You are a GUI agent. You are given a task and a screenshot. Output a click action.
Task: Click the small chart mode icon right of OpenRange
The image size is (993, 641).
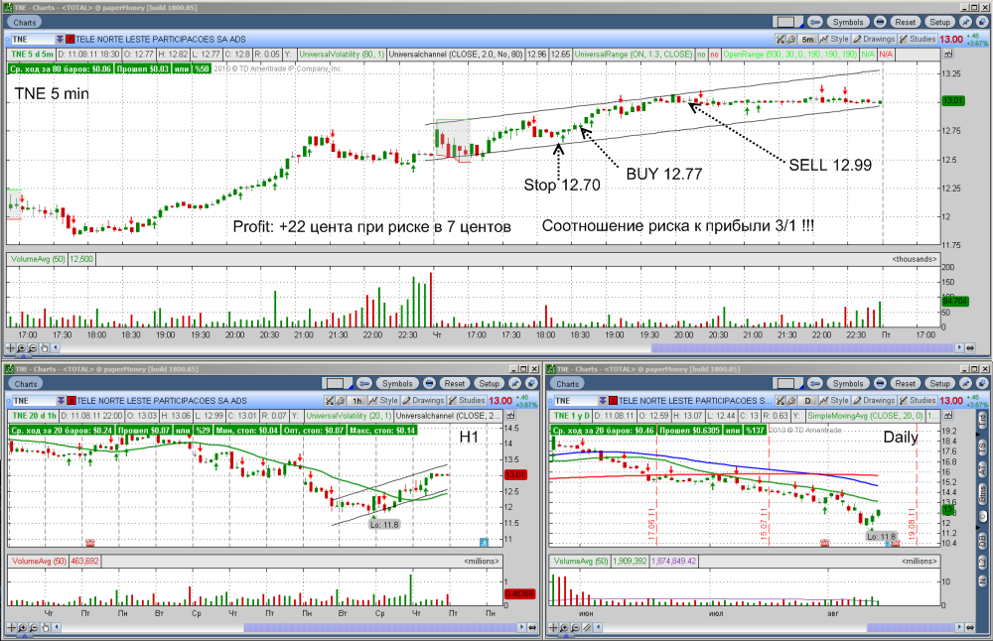tap(948, 55)
